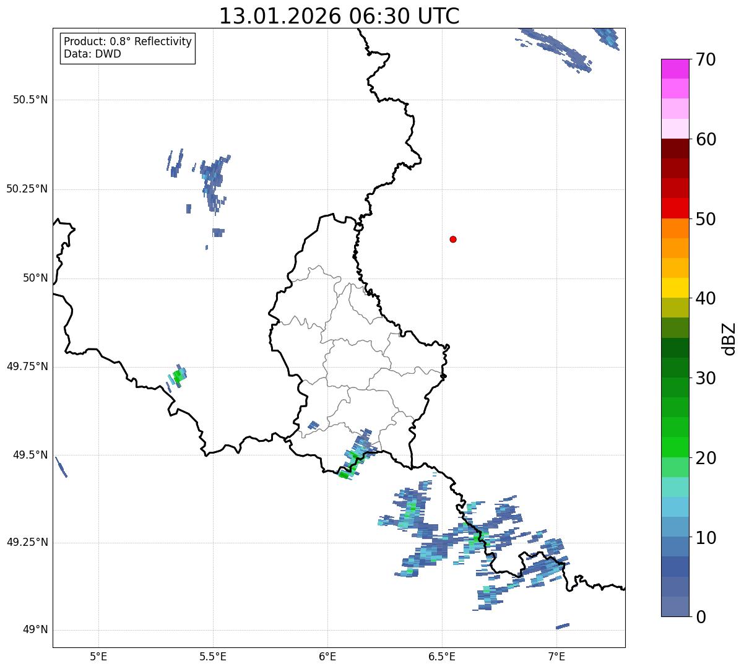Click the 'Data: DWD' text
Screen dimensions: 744x669
click(x=92, y=54)
